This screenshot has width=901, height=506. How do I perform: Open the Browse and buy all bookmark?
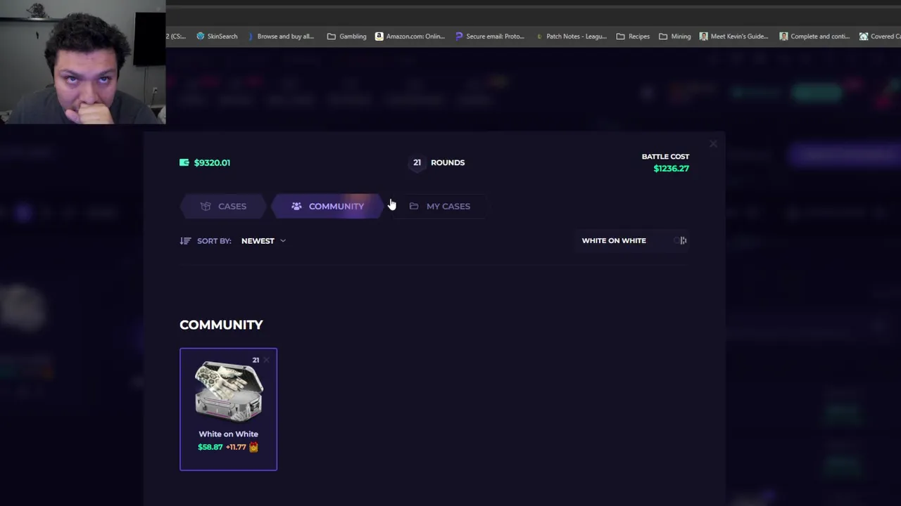(280, 36)
